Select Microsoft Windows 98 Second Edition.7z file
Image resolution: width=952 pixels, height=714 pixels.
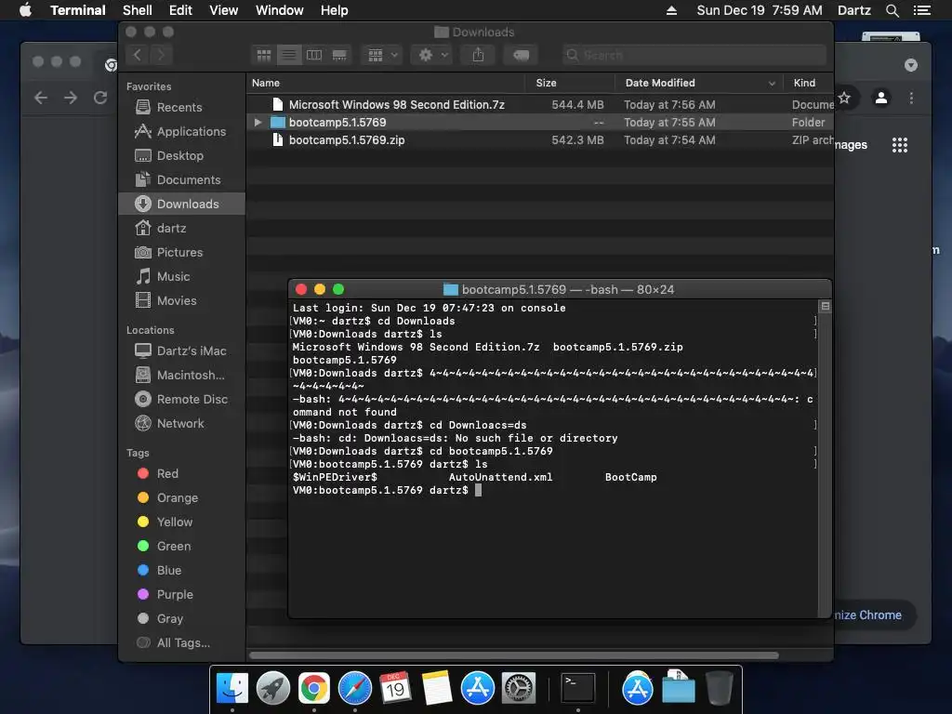coord(540,104)
